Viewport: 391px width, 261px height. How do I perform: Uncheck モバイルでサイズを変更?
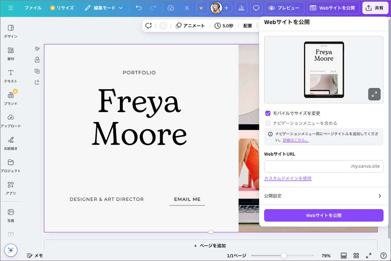[269, 114]
